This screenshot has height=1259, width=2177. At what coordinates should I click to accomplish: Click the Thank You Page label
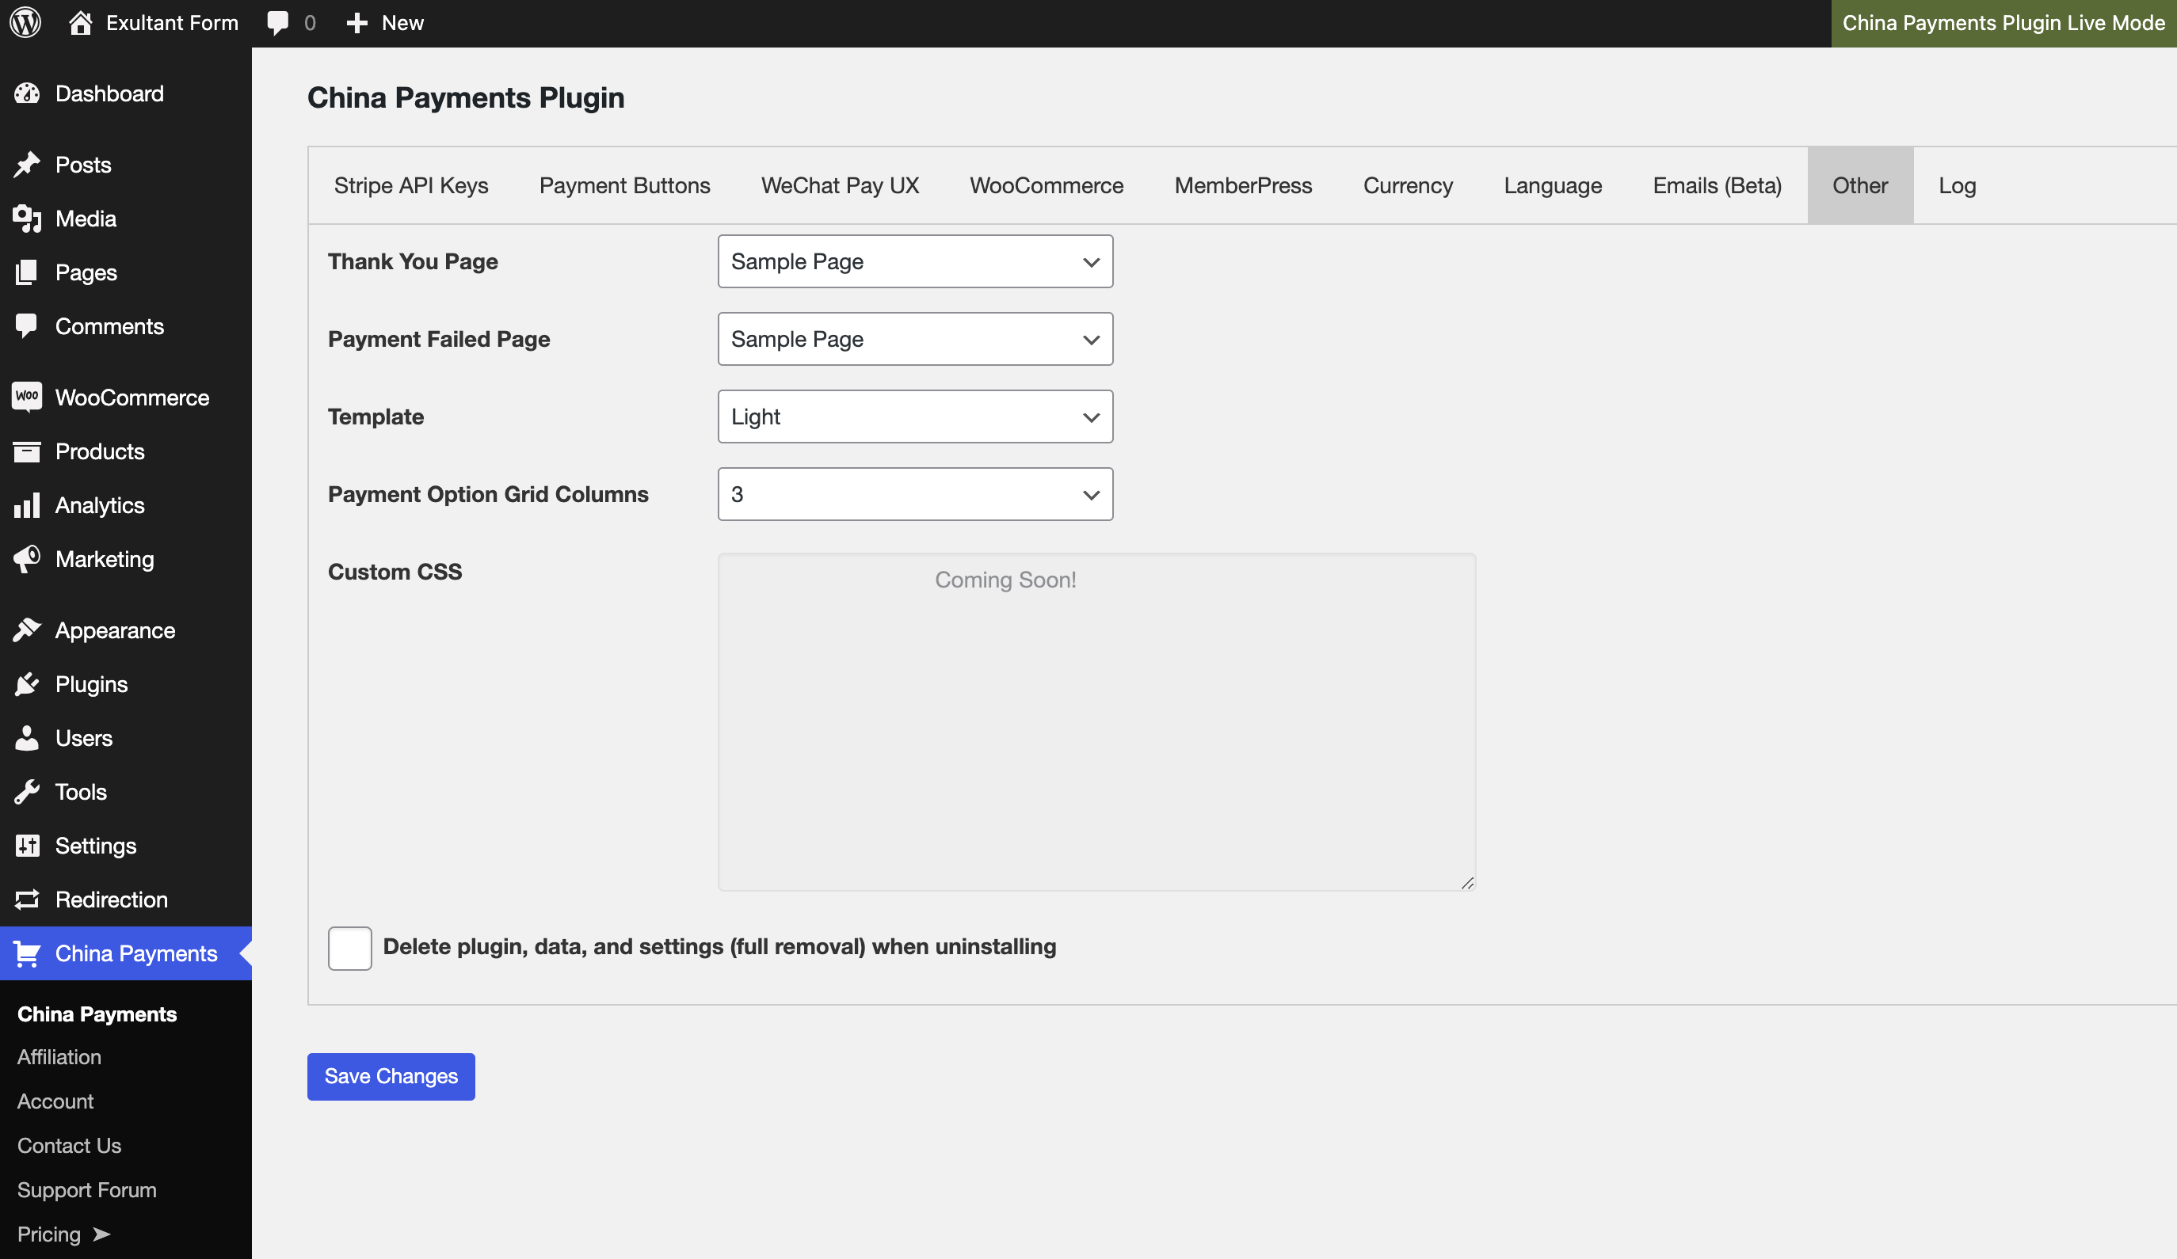413,261
